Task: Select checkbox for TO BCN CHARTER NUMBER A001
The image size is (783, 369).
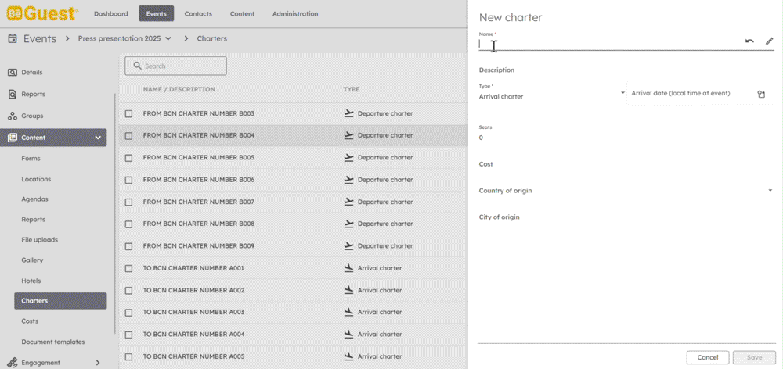Action: (129, 268)
